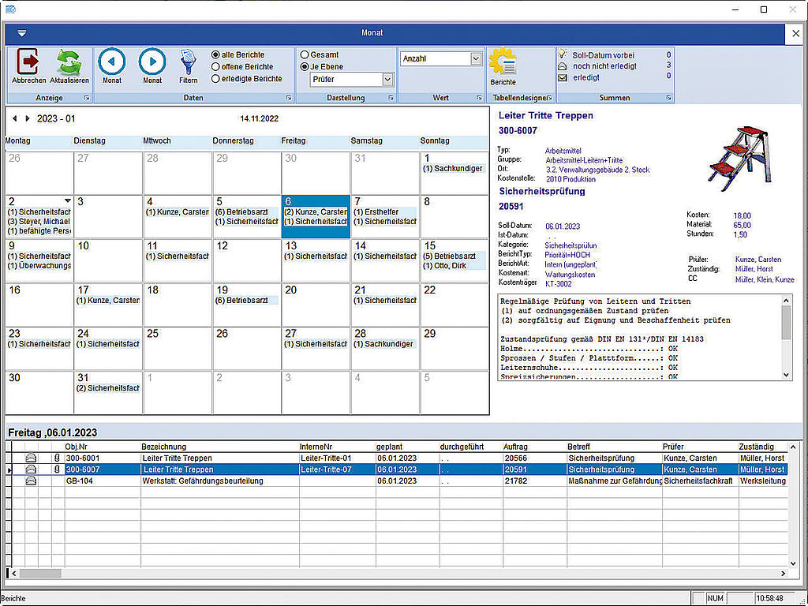The image size is (808, 606).
Task: Open the quick-access dropdown arrow in title bar
Action: click(x=21, y=33)
